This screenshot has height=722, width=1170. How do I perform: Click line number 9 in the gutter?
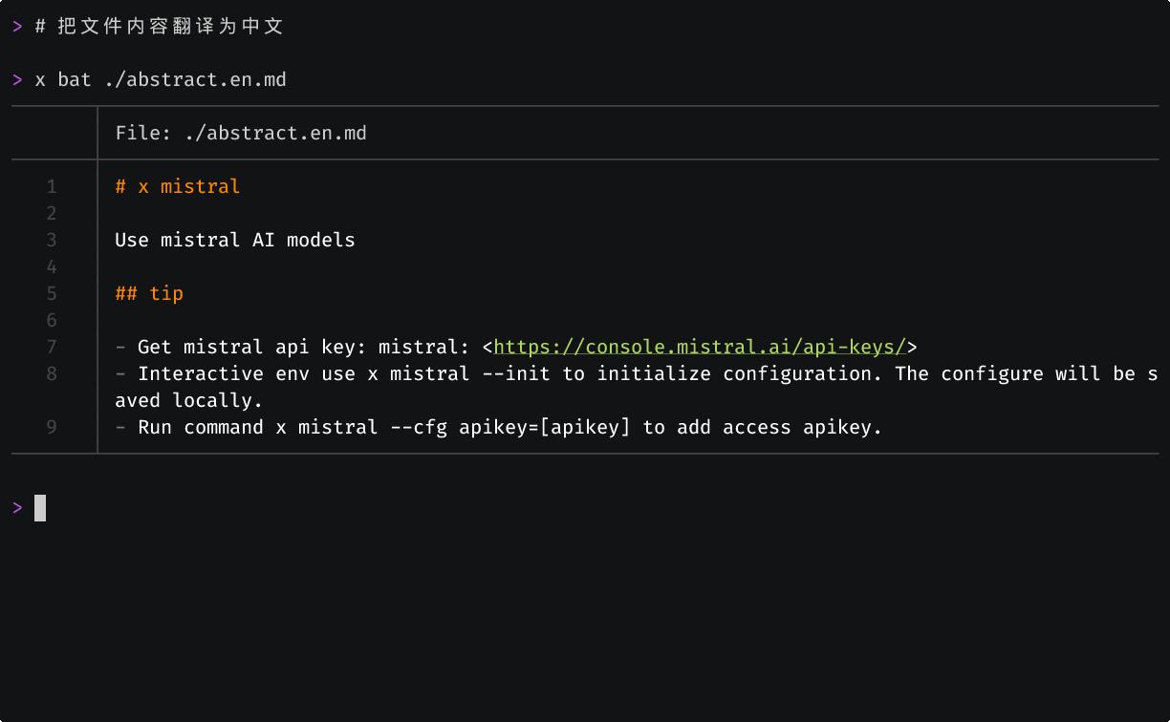click(52, 427)
